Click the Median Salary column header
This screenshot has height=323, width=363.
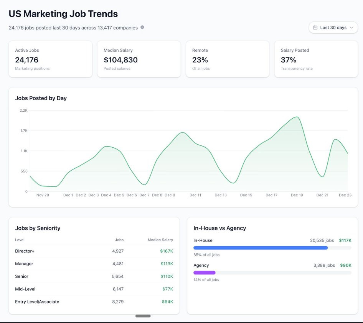160,240
